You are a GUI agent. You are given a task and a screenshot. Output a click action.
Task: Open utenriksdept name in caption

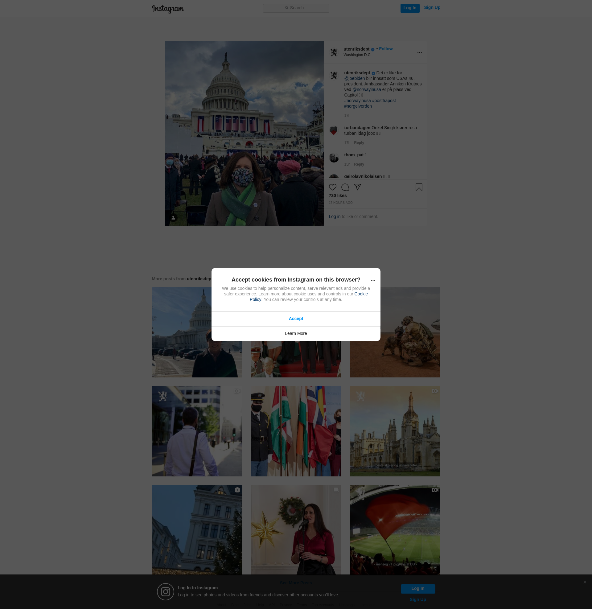(357, 73)
